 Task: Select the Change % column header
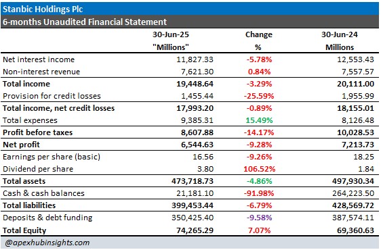tap(258, 41)
